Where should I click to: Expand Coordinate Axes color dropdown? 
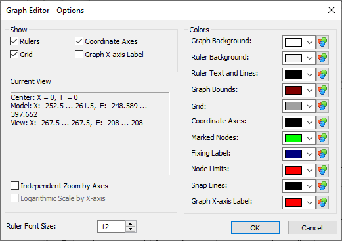tap(310, 123)
